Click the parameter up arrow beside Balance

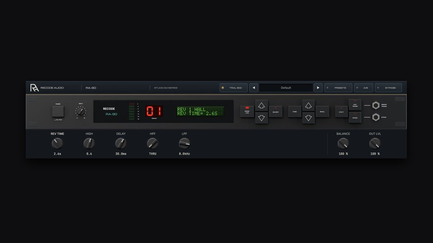coord(261,105)
